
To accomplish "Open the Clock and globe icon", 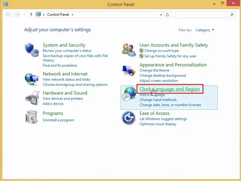I will pyautogui.click(x=129, y=94).
